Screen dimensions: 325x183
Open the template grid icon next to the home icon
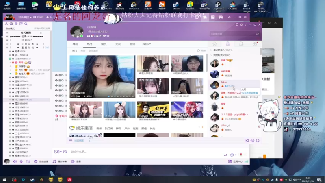(213, 17)
